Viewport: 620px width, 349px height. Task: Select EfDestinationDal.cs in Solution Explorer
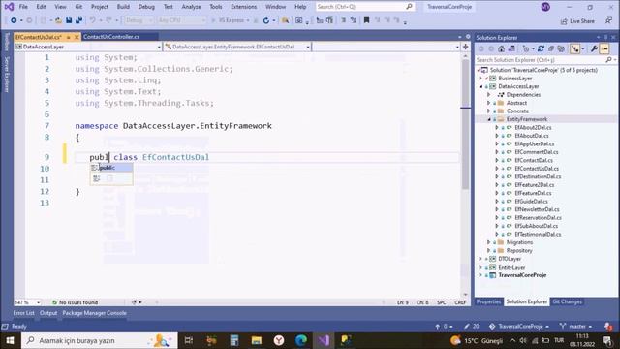538,176
